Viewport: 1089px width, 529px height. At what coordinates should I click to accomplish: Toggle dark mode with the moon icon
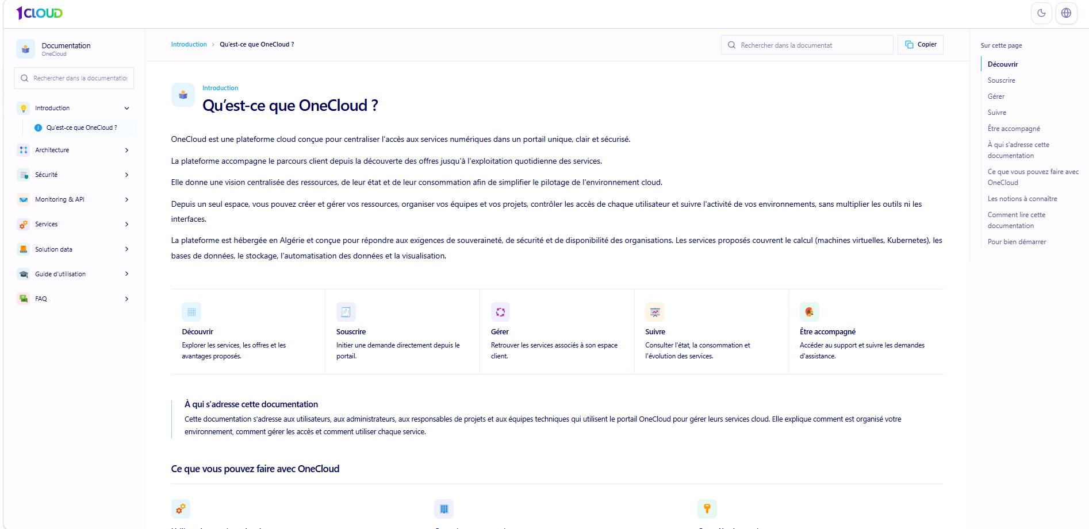pos(1041,13)
